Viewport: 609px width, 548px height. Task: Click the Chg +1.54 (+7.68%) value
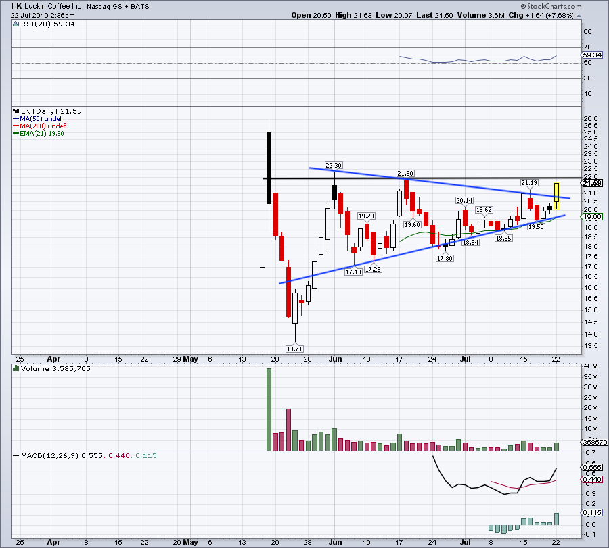tap(541, 15)
